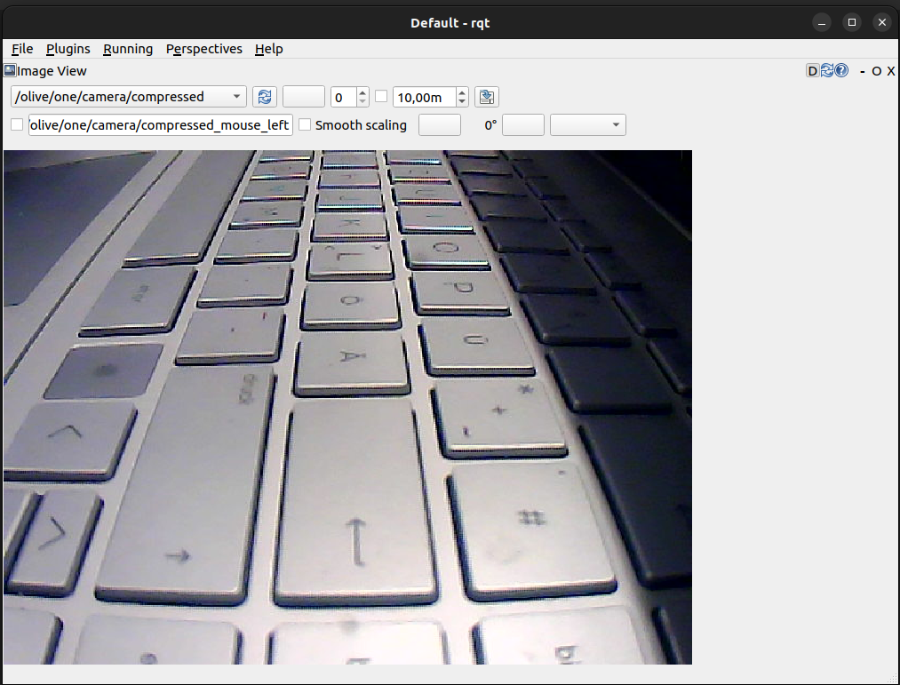Open the plugin help question mark icon
Image resolution: width=900 pixels, height=685 pixels.
click(840, 71)
